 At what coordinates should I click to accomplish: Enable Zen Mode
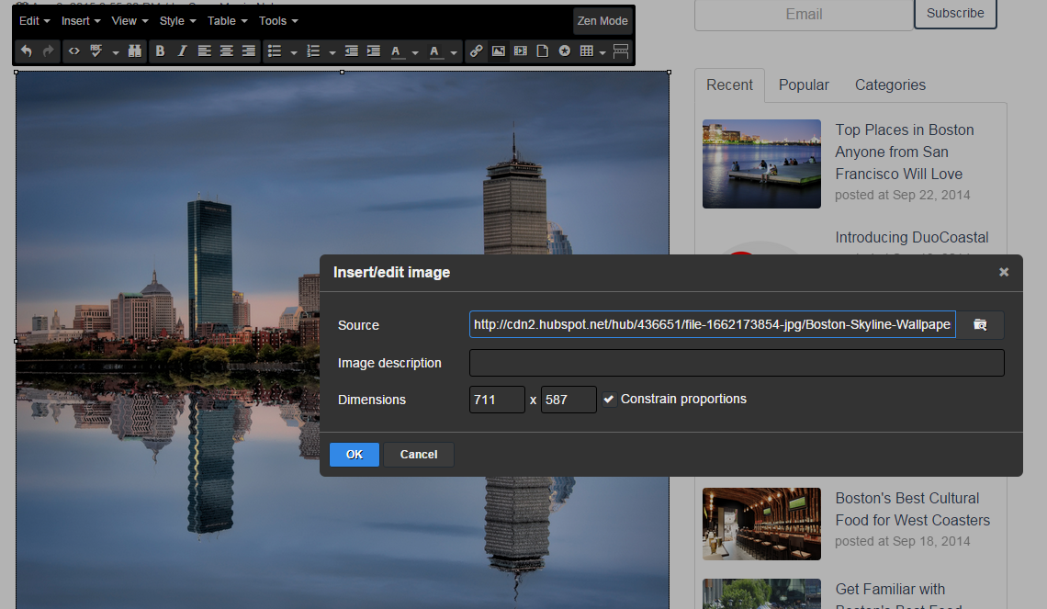tap(602, 21)
